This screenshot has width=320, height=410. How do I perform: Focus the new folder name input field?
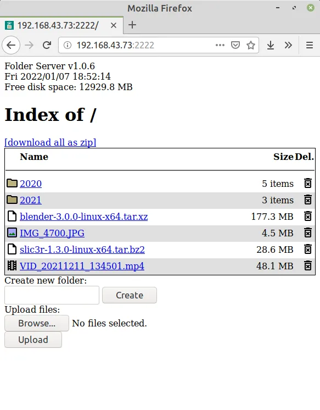[x=52, y=295]
